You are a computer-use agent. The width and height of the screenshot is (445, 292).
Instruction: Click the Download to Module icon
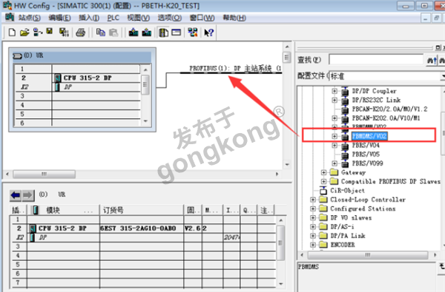[x=133, y=33]
